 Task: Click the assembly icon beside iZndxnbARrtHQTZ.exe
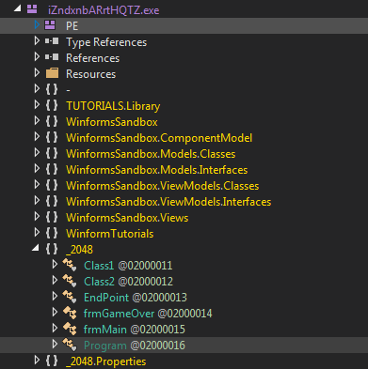[x=32, y=9]
